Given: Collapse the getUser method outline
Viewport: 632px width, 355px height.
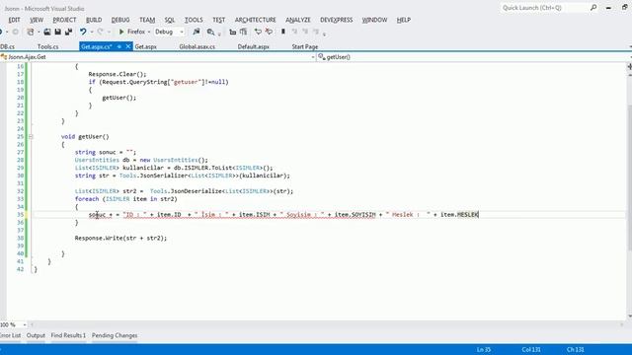Looking at the screenshot, I should (x=31, y=137).
